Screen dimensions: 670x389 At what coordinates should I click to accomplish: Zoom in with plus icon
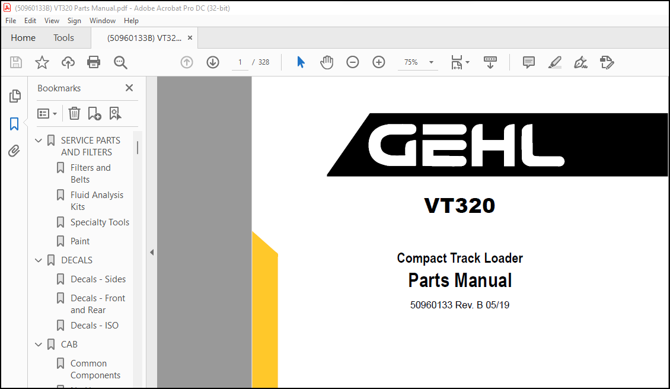(379, 62)
